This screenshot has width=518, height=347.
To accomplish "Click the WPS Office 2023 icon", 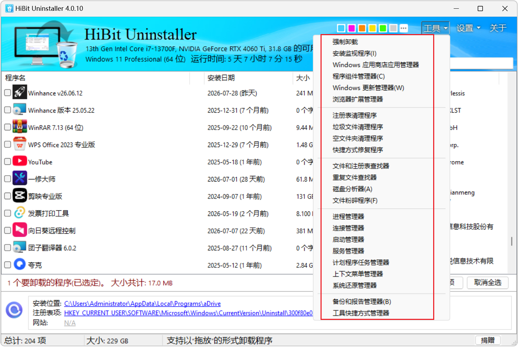I will coord(20,144).
